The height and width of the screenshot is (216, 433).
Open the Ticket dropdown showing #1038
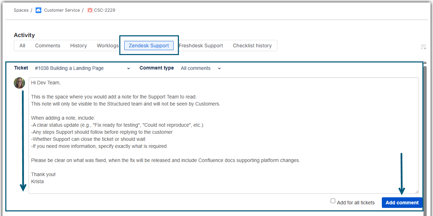(83, 68)
